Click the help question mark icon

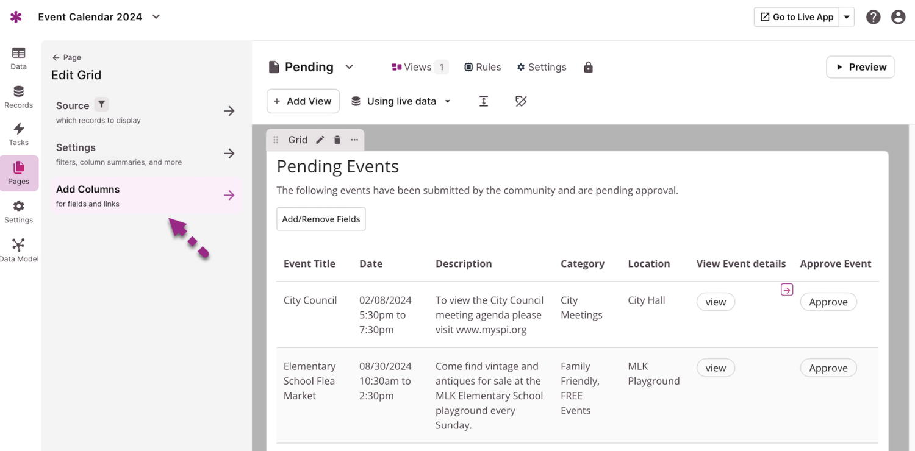click(873, 17)
